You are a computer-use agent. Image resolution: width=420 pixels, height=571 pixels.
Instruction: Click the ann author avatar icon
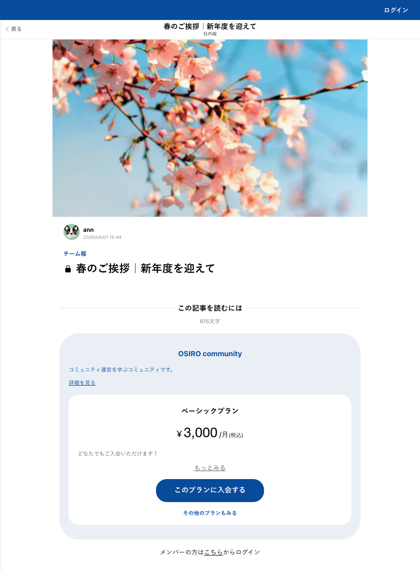point(71,232)
